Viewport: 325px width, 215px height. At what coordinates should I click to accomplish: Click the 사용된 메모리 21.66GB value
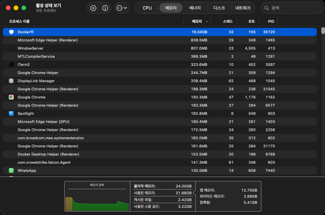pyautogui.click(x=184, y=193)
